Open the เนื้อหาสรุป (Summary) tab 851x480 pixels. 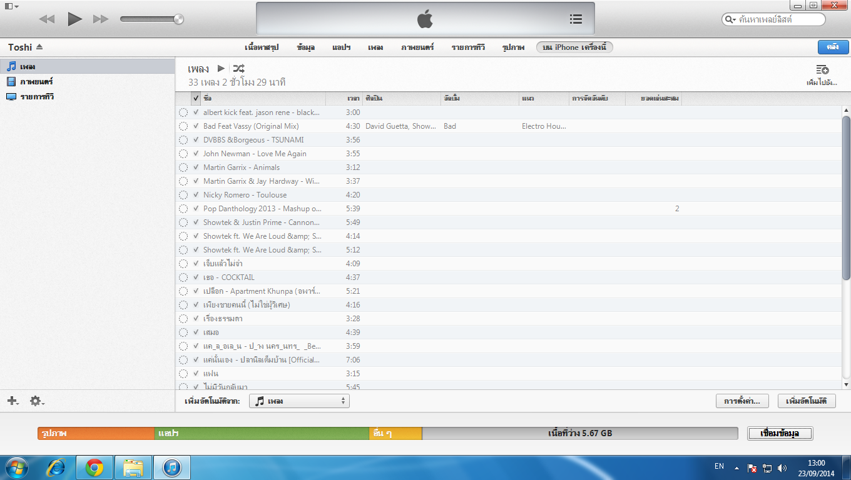pyautogui.click(x=262, y=47)
